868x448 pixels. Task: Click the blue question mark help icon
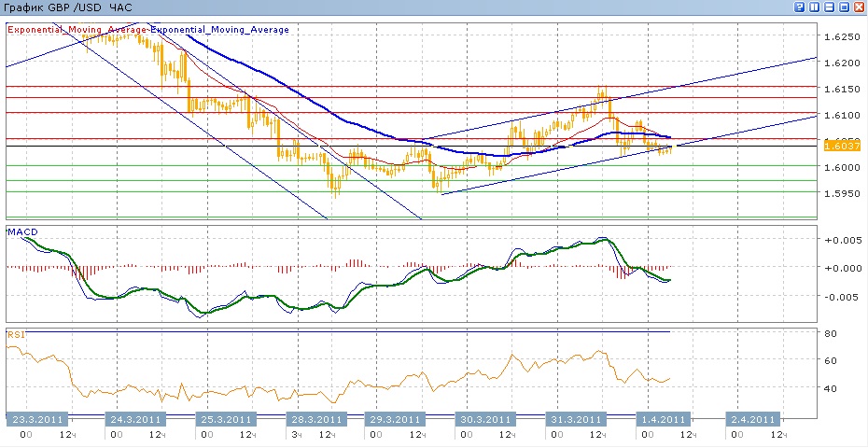coord(800,7)
